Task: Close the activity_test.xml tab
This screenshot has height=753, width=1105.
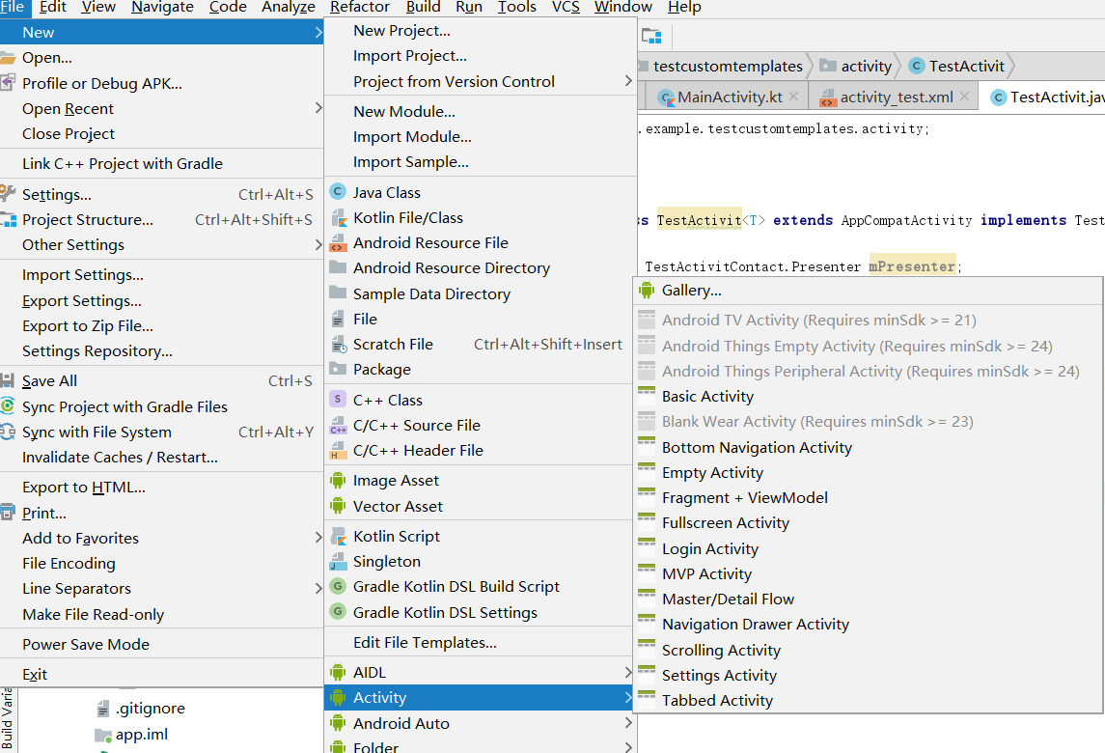Action: tap(964, 97)
